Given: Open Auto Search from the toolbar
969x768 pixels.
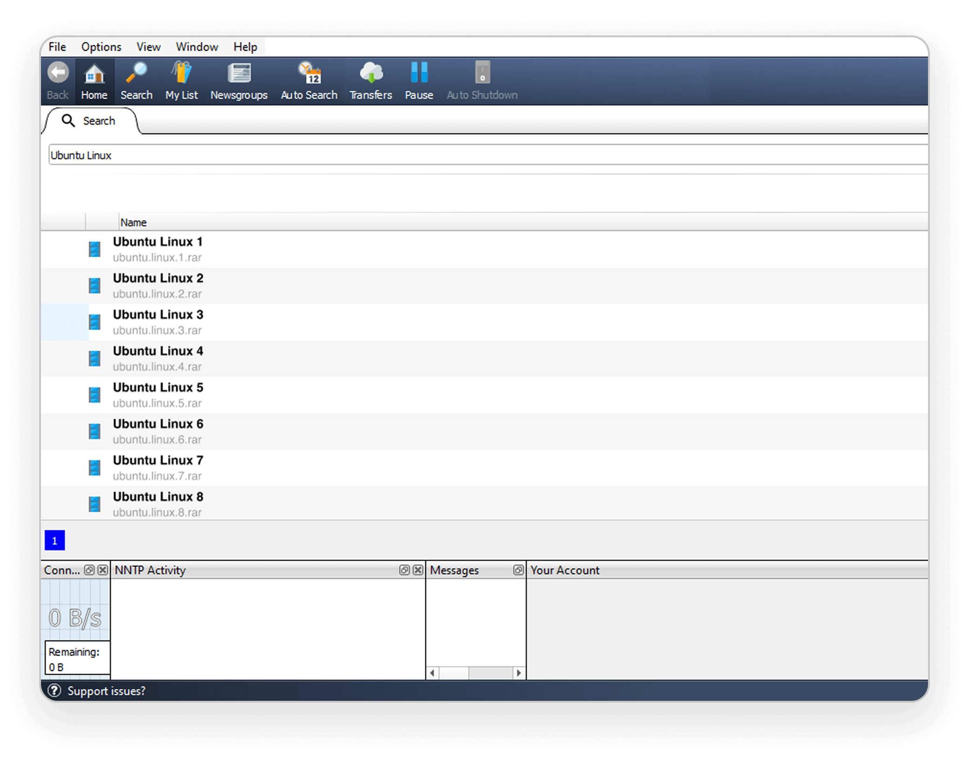Looking at the screenshot, I should click(x=309, y=79).
